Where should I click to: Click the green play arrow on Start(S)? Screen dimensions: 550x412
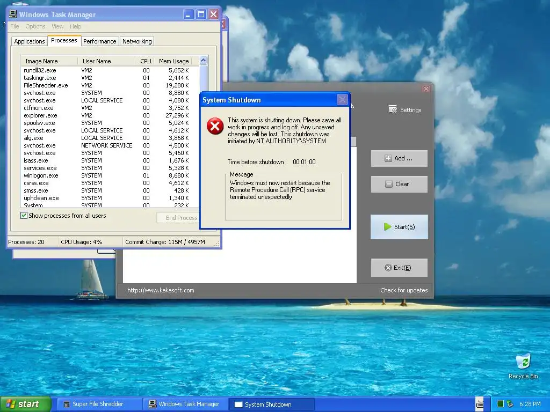387,227
